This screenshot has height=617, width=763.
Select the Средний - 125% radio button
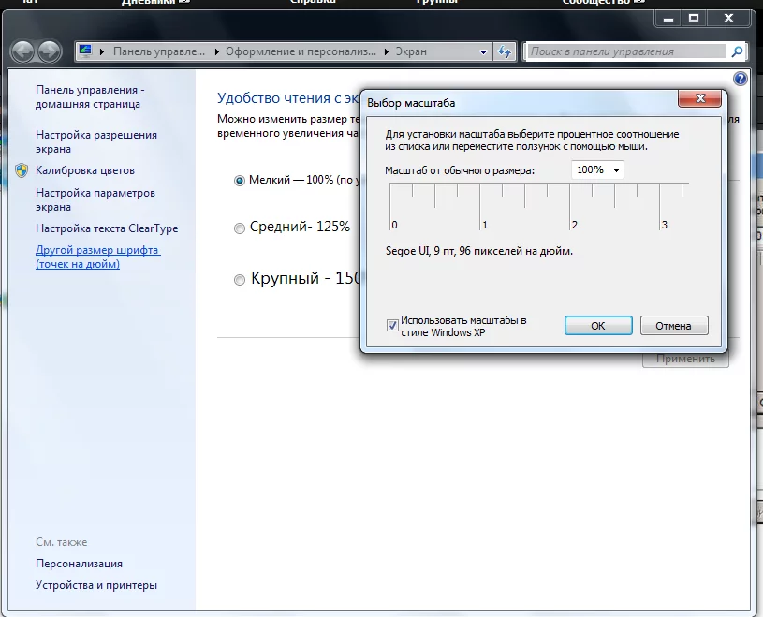point(239,228)
